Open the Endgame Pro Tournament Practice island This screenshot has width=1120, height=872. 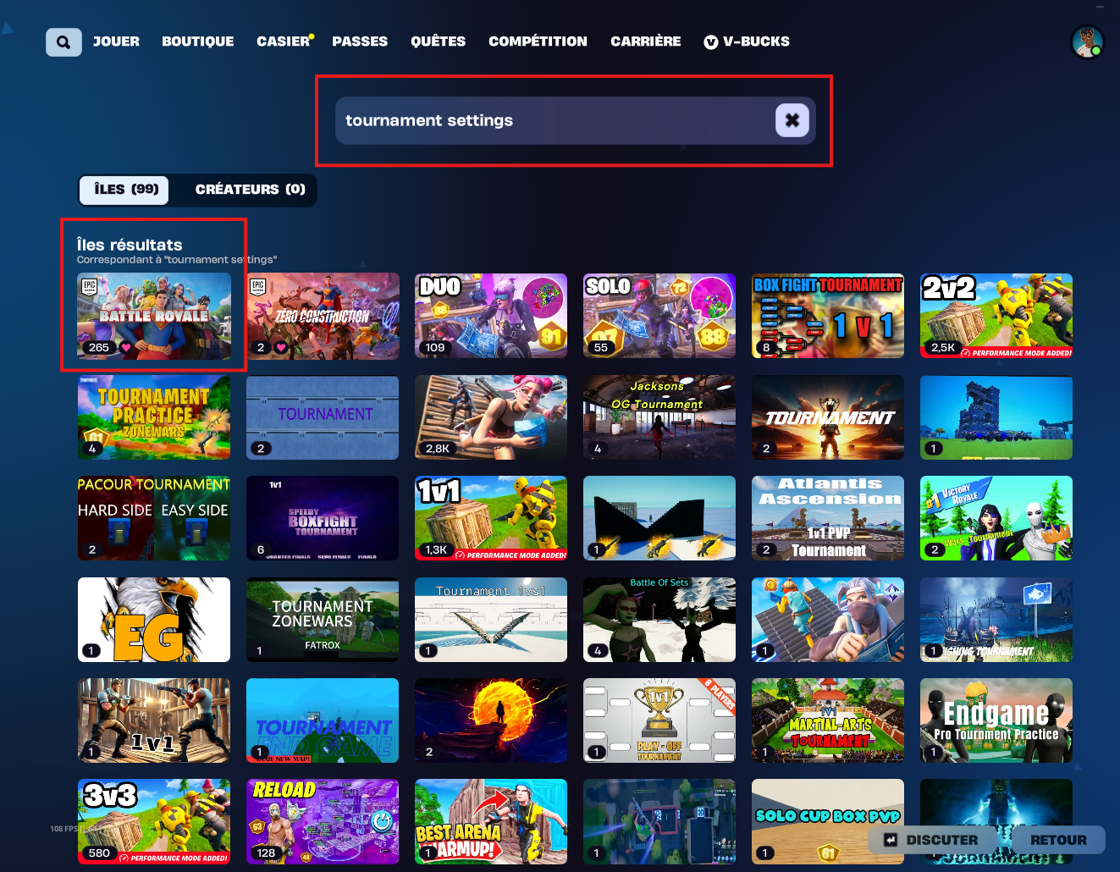tap(996, 720)
